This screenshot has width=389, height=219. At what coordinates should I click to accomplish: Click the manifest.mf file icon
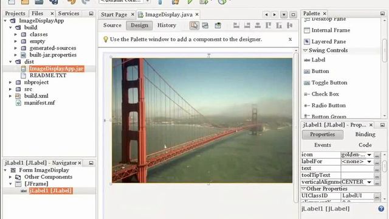coord(18,103)
